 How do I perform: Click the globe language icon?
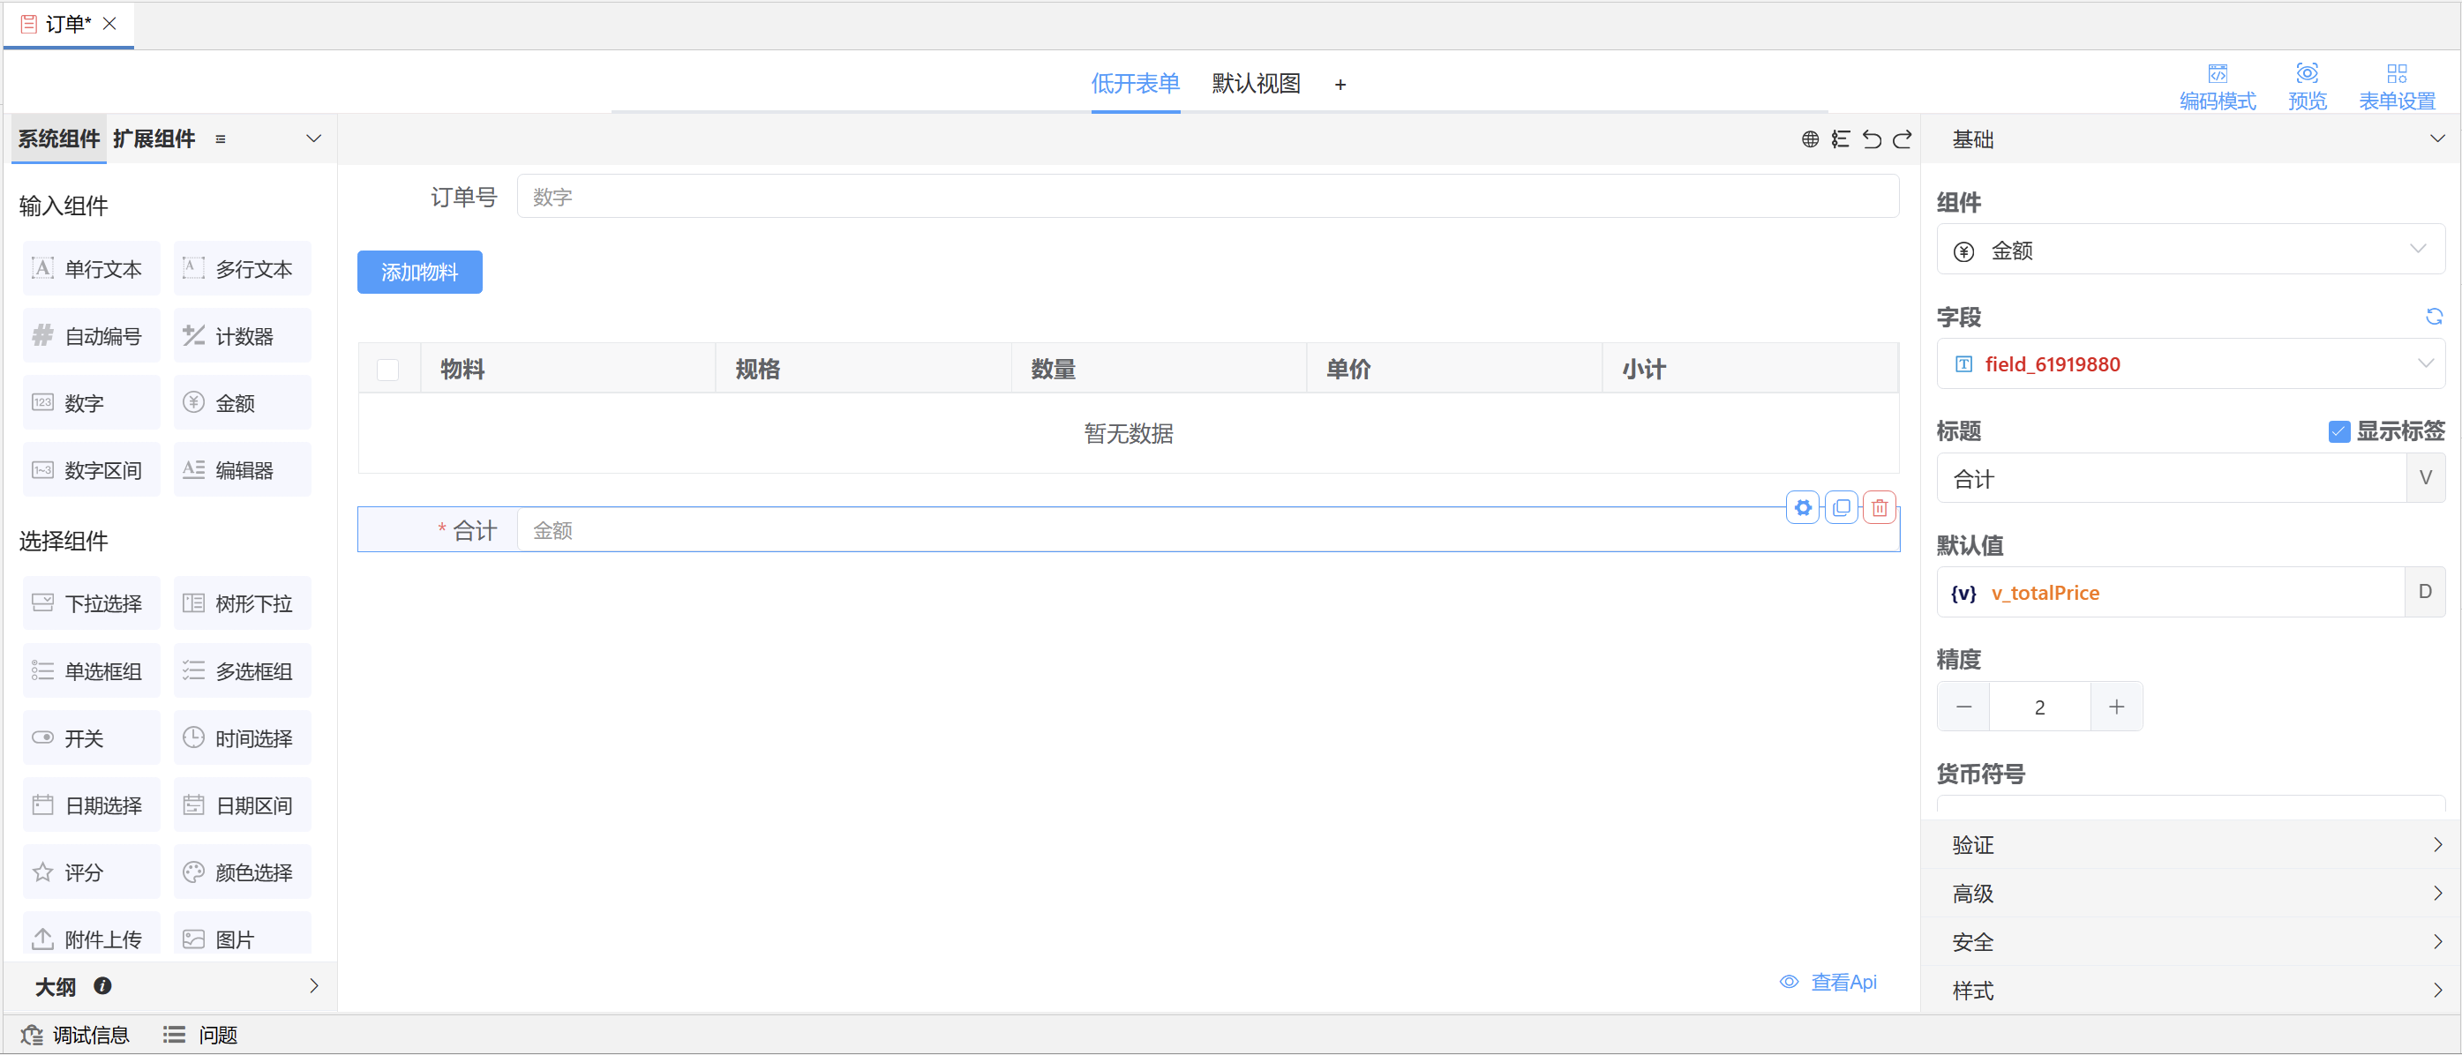1809,139
